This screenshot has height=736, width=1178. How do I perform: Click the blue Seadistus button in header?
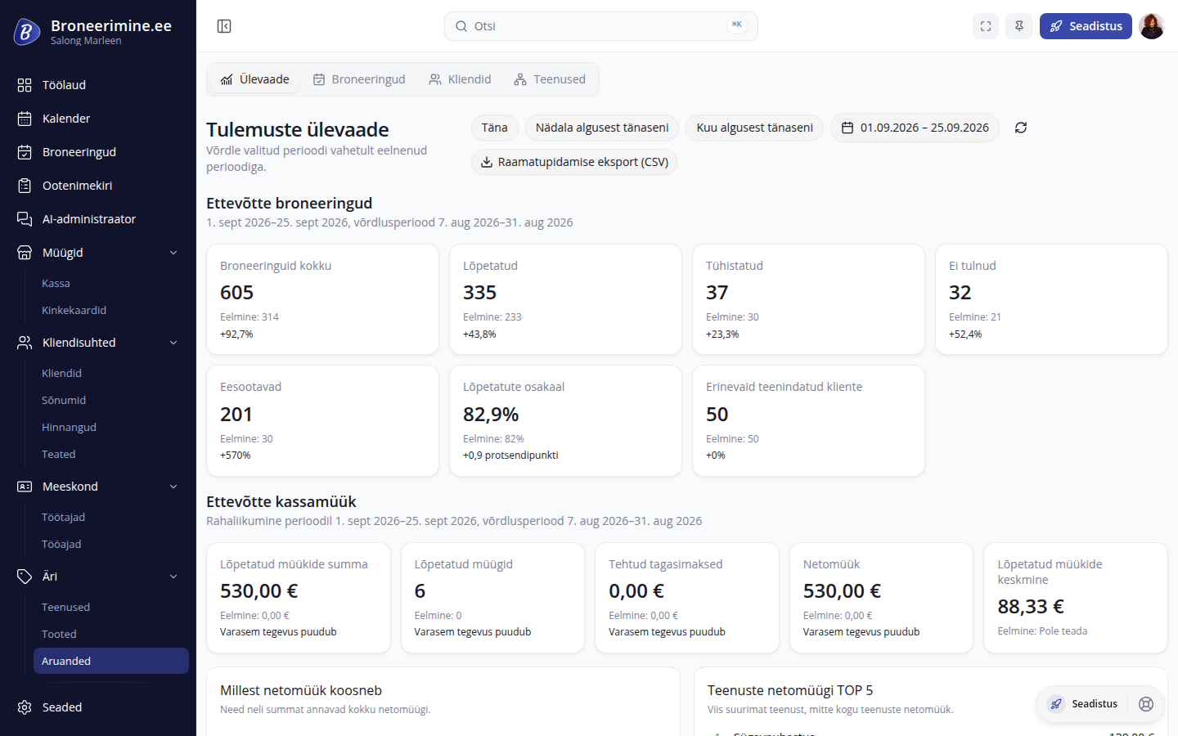point(1086,26)
